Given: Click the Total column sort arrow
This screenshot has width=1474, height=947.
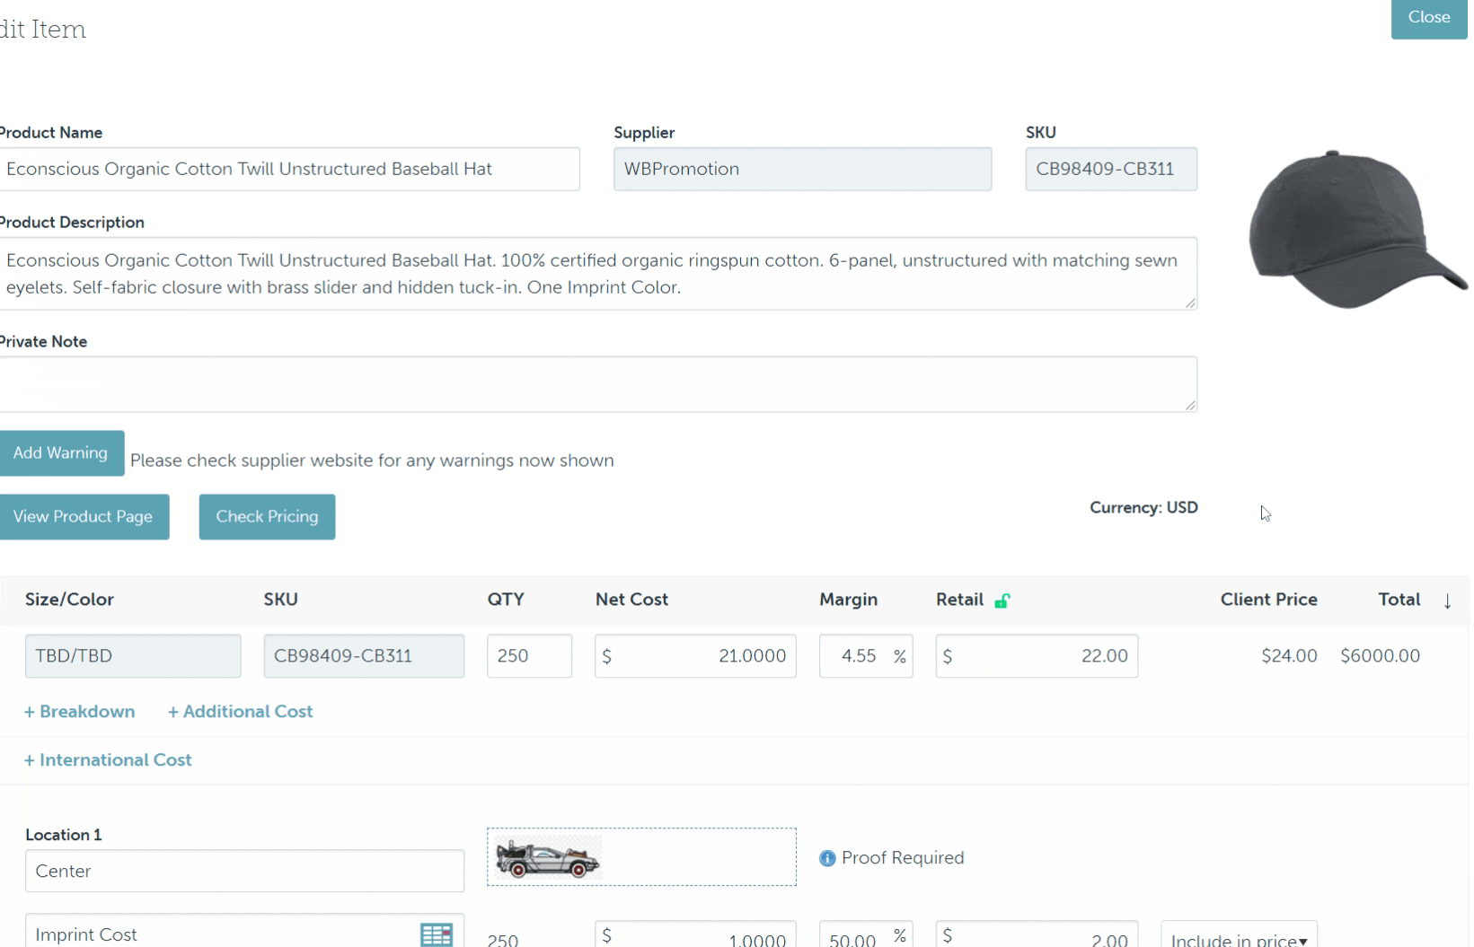Looking at the screenshot, I should pyautogui.click(x=1447, y=601).
